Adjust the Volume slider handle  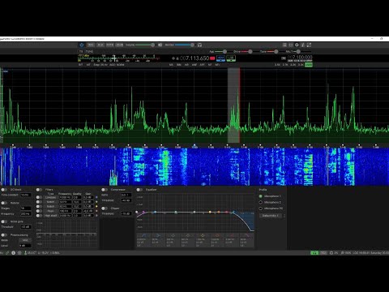coord(153,45)
